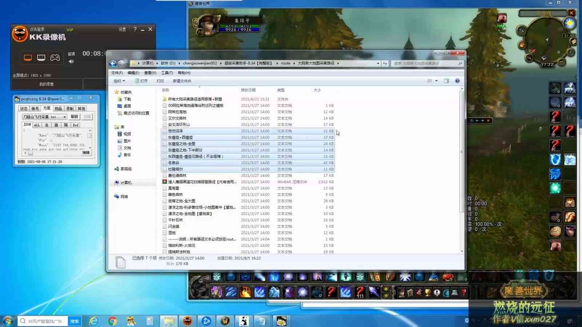Click the KK录像机 mascot logo
This screenshot has width=582, height=327.
[20, 34]
